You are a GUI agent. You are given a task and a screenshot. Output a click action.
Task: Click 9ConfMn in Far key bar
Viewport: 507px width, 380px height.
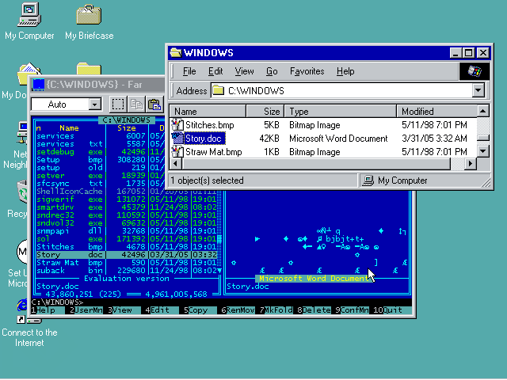tap(352, 310)
